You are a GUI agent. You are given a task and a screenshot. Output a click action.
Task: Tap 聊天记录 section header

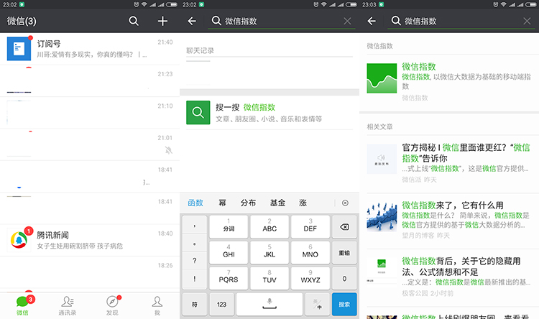(x=200, y=50)
